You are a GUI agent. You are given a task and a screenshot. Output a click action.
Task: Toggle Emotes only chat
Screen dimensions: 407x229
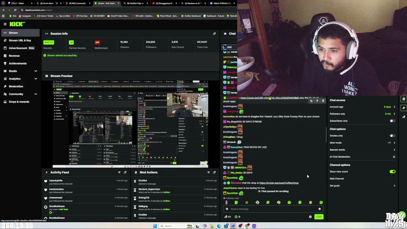392,136
